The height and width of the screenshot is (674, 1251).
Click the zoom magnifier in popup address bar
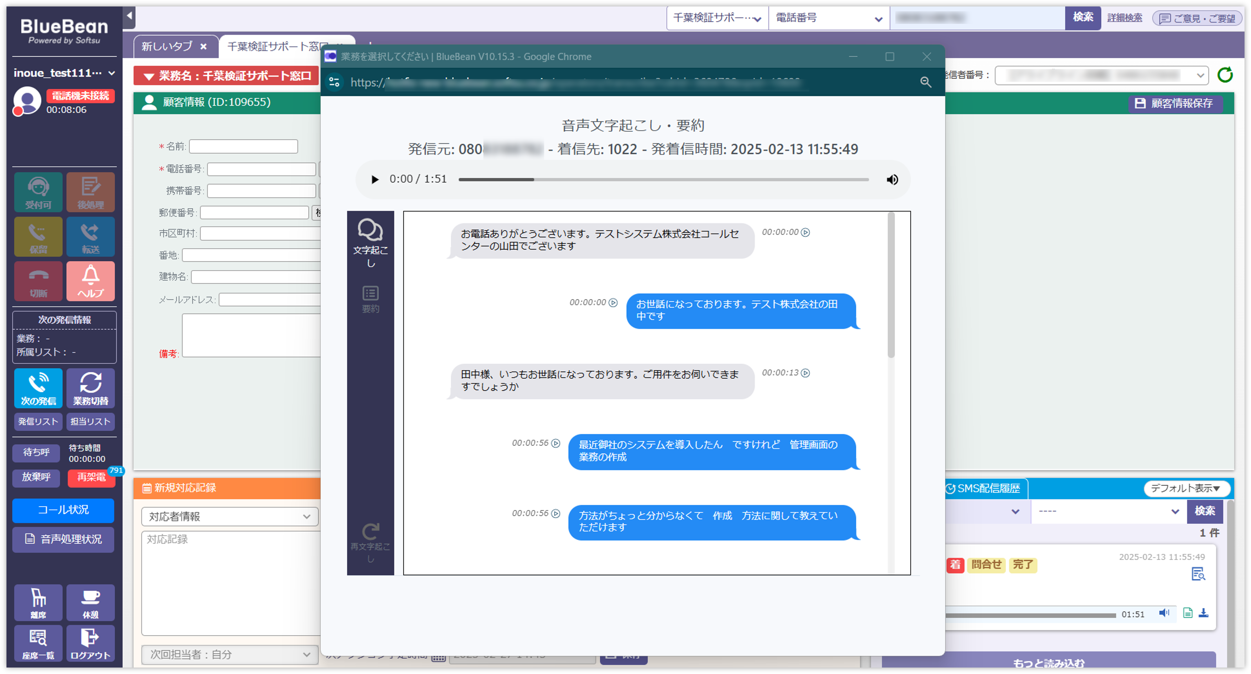pyautogui.click(x=926, y=82)
